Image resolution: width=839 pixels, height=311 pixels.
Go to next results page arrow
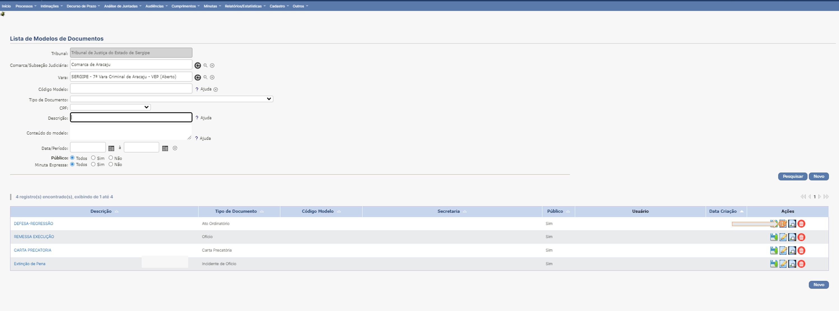(x=820, y=197)
